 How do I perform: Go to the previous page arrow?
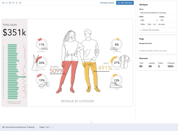[38, 127]
